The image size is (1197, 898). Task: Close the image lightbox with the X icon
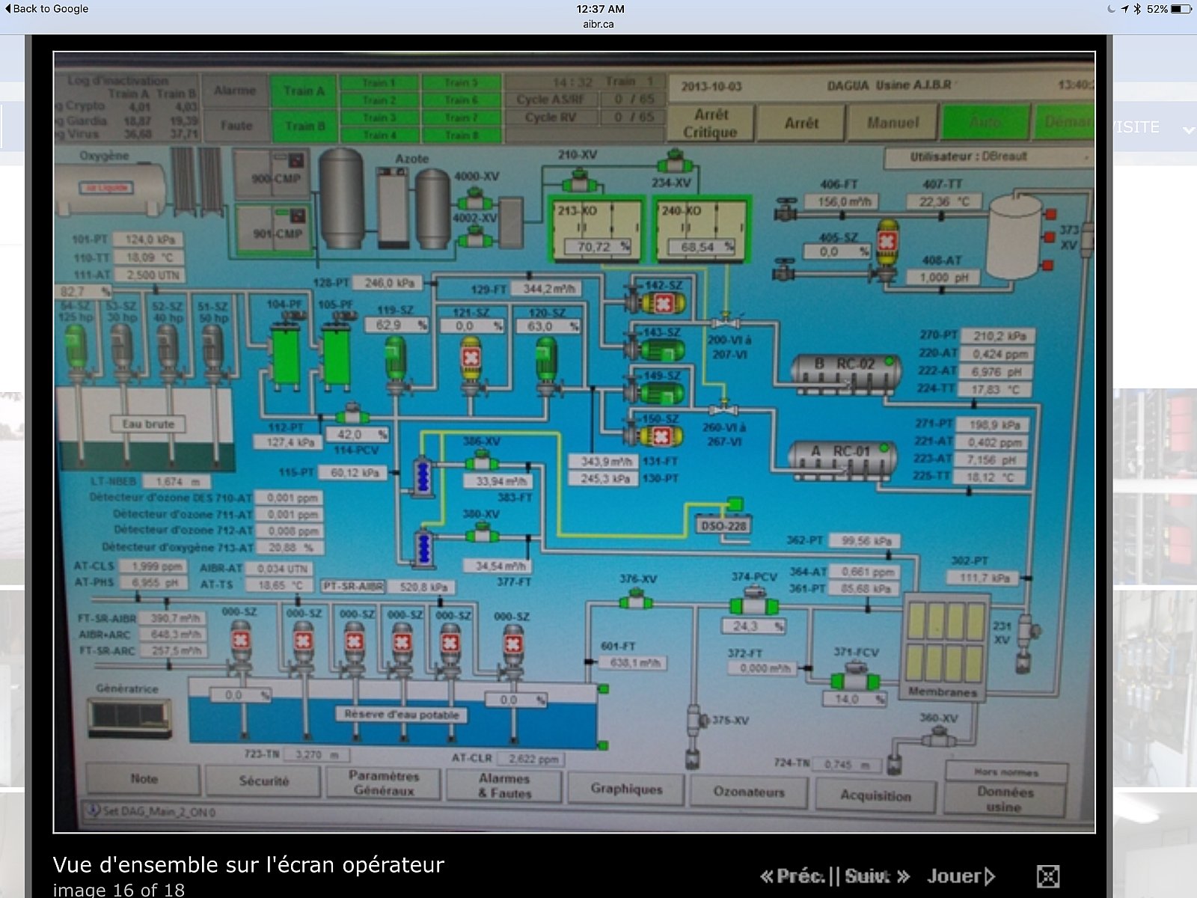click(1047, 876)
